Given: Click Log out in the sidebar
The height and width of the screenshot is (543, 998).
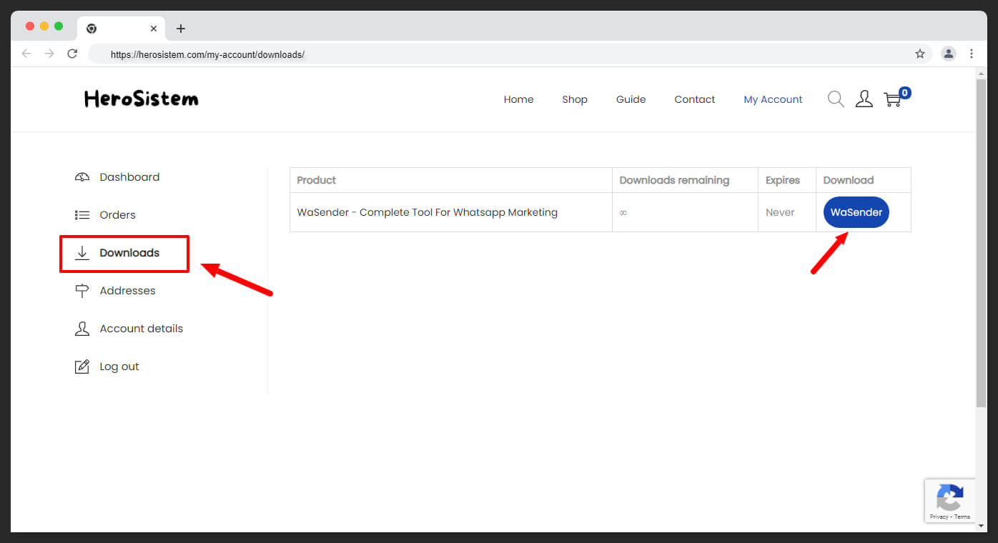Looking at the screenshot, I should click(119, 367).
